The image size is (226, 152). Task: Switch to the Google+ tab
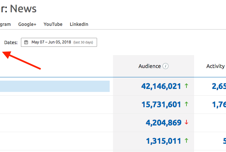[27, 24]
